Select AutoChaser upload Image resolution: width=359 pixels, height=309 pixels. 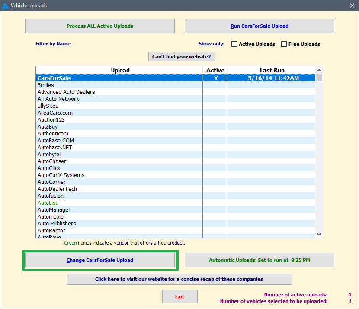[176, 161]
